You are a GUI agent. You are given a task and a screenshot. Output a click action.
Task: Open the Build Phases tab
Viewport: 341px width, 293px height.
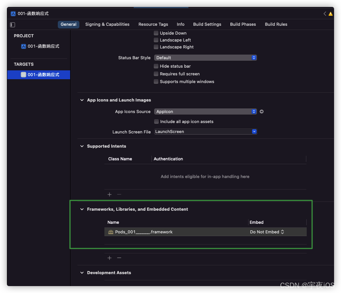pyautogui.click(x=243, y=24)
